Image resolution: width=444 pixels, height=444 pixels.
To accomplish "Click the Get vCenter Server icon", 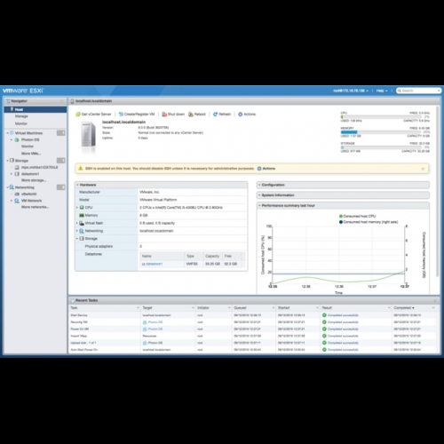I will coord(78,115).
